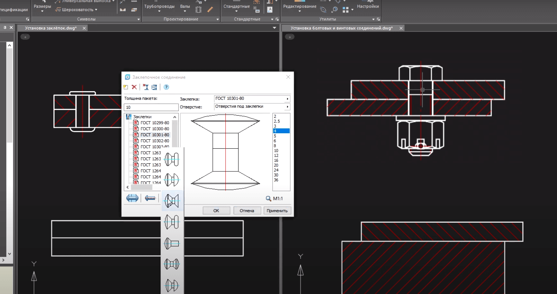Click the magnifier scale icon near M1:1
Screen dimensions: 557x294
point(268,199)
